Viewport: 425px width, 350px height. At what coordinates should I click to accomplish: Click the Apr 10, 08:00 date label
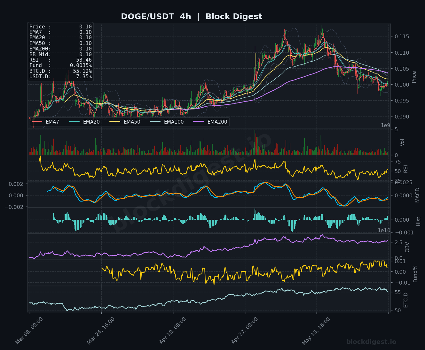click(x=173, y=331)
